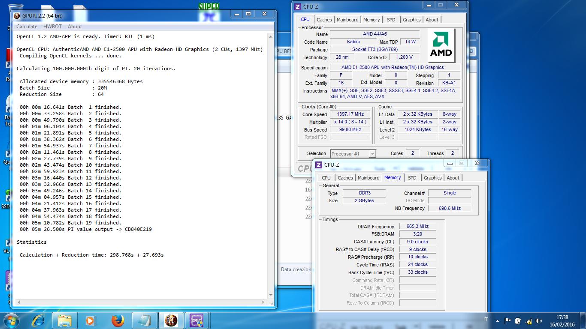This screenshot has height=329, width=586.
Task: Maximize the GPUPI window
Action: (x=248, y=14)
